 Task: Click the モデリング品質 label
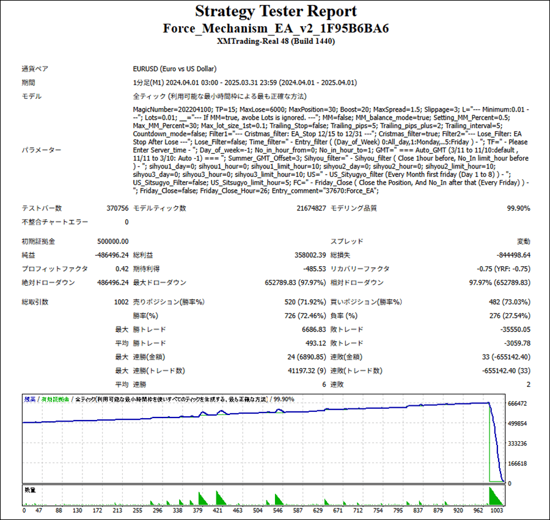pos(354,208)
